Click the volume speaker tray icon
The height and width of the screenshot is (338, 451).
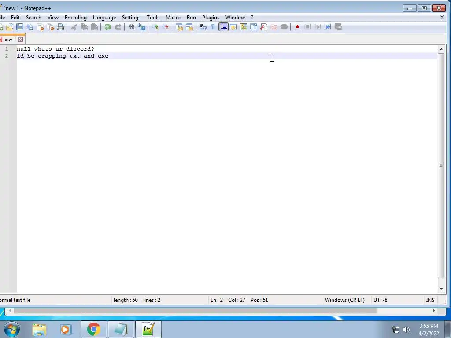point(406,330)
